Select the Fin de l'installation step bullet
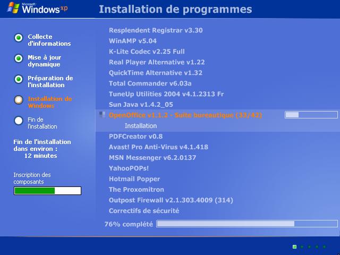Screen dimensions: 340x255 pyautogui.click(x=19, y=121)
